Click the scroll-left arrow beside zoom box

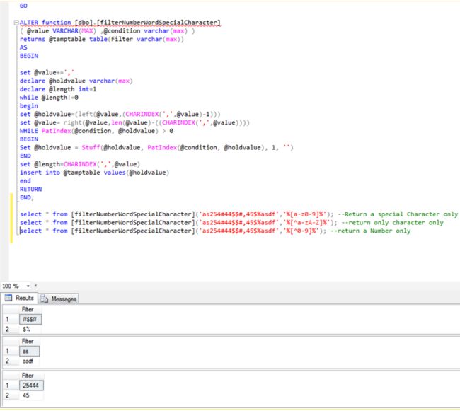(35, 286)
